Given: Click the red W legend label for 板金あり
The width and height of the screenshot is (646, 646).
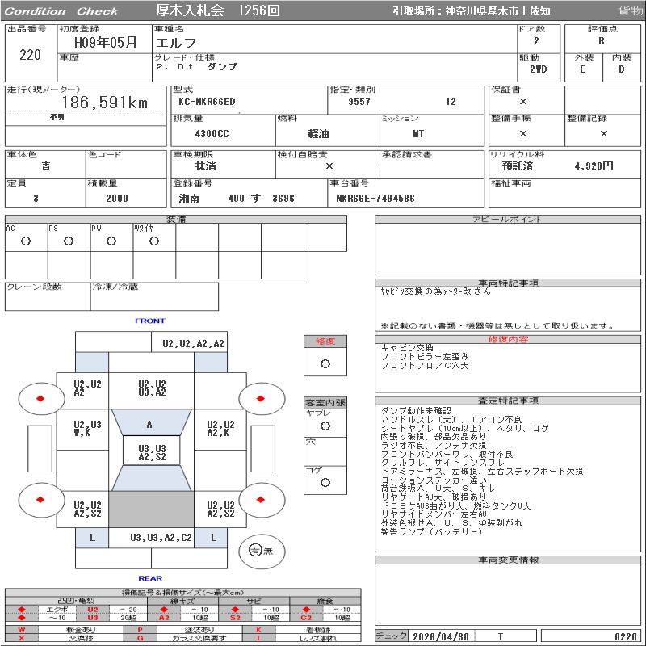Looking at the screenshot, I should 22,630.
